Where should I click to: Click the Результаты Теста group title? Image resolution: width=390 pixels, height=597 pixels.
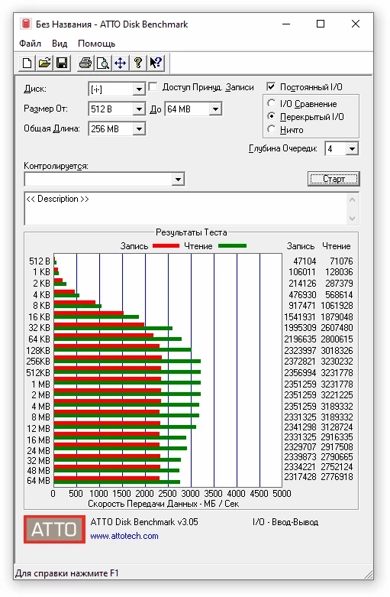coord(192,232)
